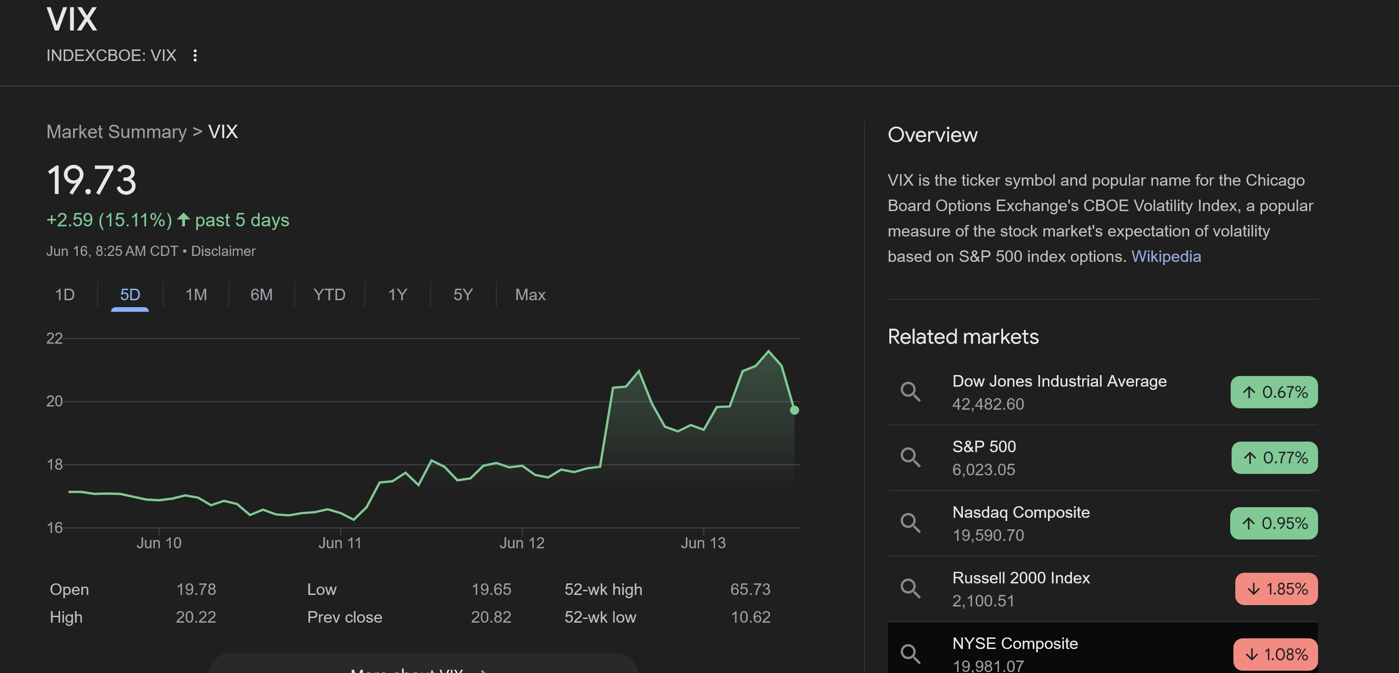Click the Nasdaq price 19,590.70
Image resolution: width=1399 pixels, height=673 pixels.
pos(988,536)
